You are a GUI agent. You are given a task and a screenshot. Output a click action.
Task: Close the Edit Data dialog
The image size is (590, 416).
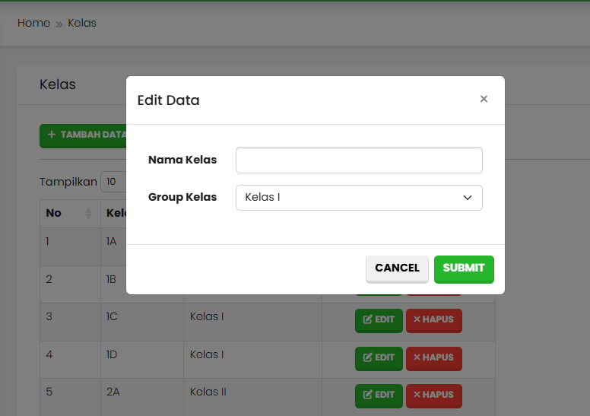pos(484,99)
